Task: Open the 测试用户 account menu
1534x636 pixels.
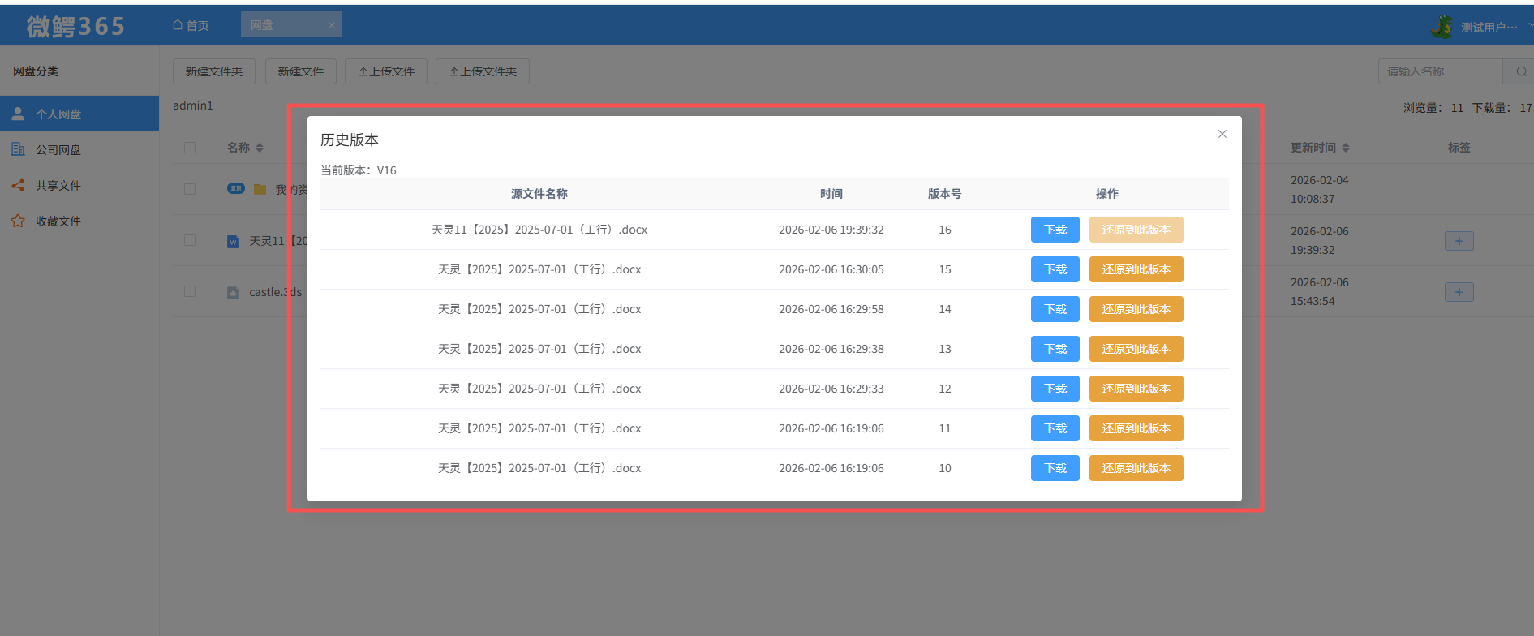Action: click(x=1489, y=27)
